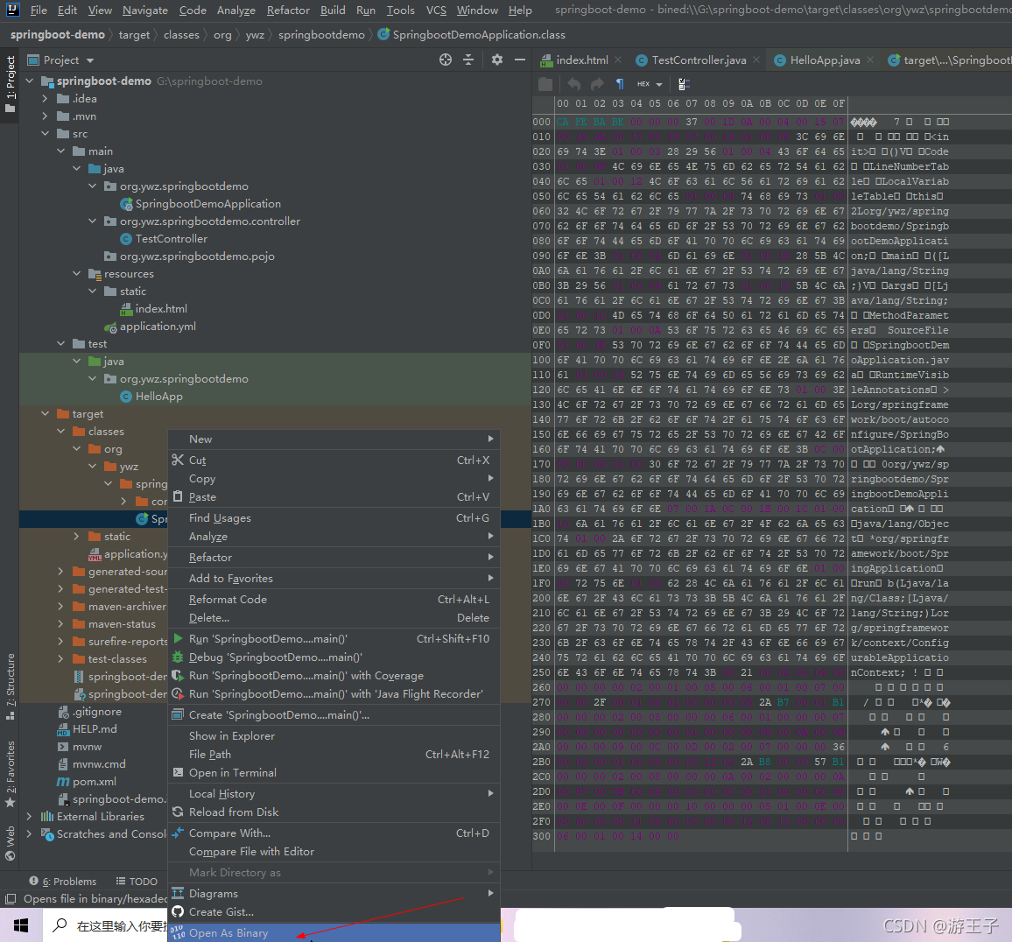1012x942 pixels.
Task: Choose Reformat Code in context menu
Action: [334, 600]
